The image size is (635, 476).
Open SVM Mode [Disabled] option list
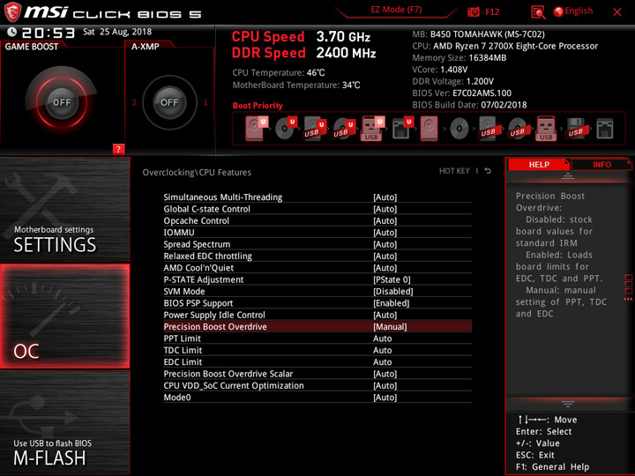point(392,292)
